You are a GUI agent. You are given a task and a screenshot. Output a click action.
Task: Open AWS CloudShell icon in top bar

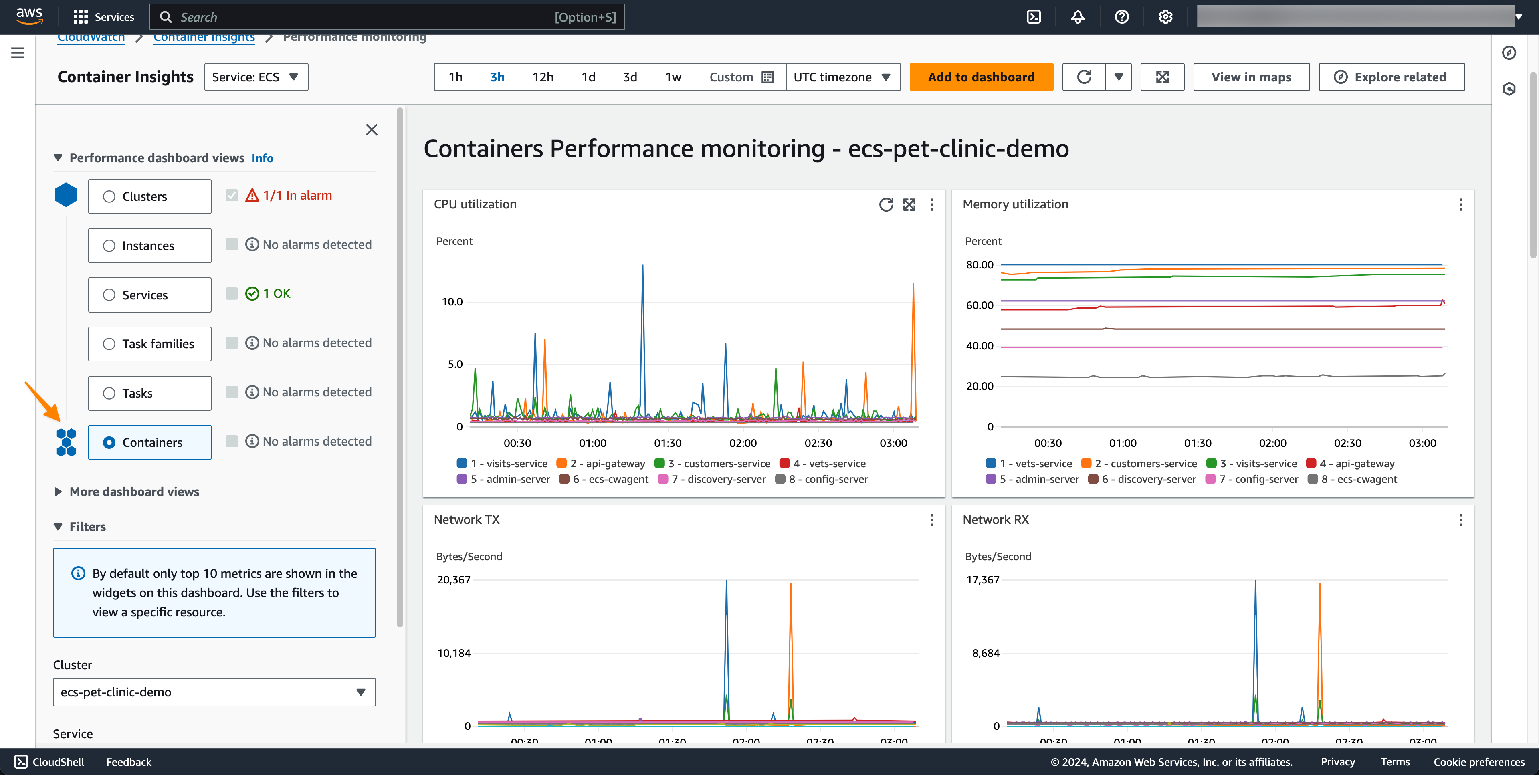tap(1034, 17)
